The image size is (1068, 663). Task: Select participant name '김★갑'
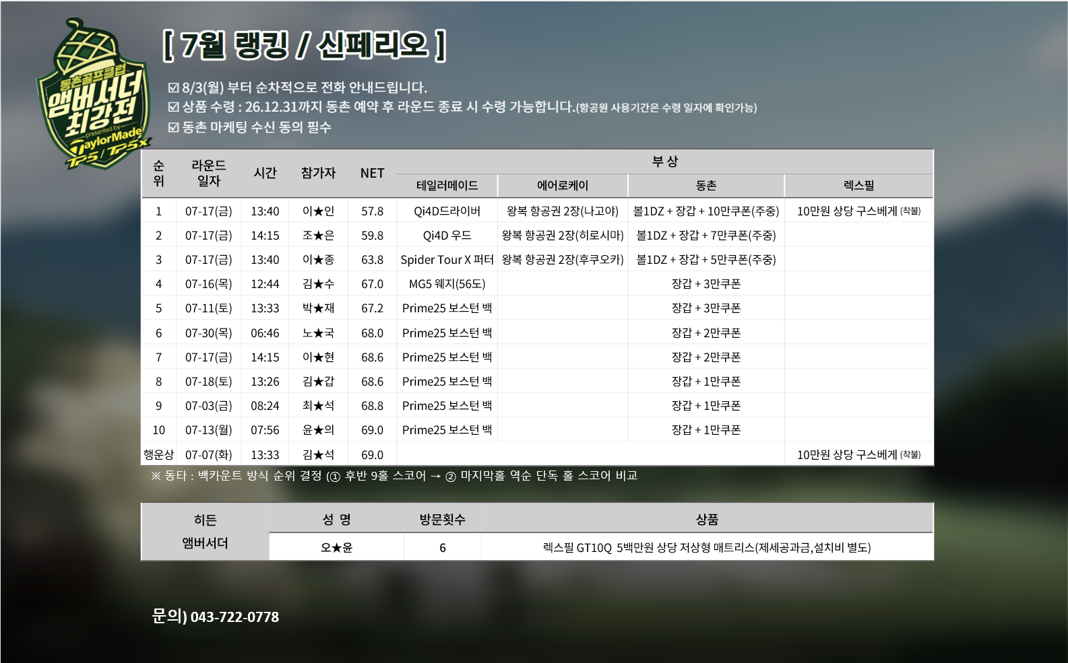tap(318, 382)
